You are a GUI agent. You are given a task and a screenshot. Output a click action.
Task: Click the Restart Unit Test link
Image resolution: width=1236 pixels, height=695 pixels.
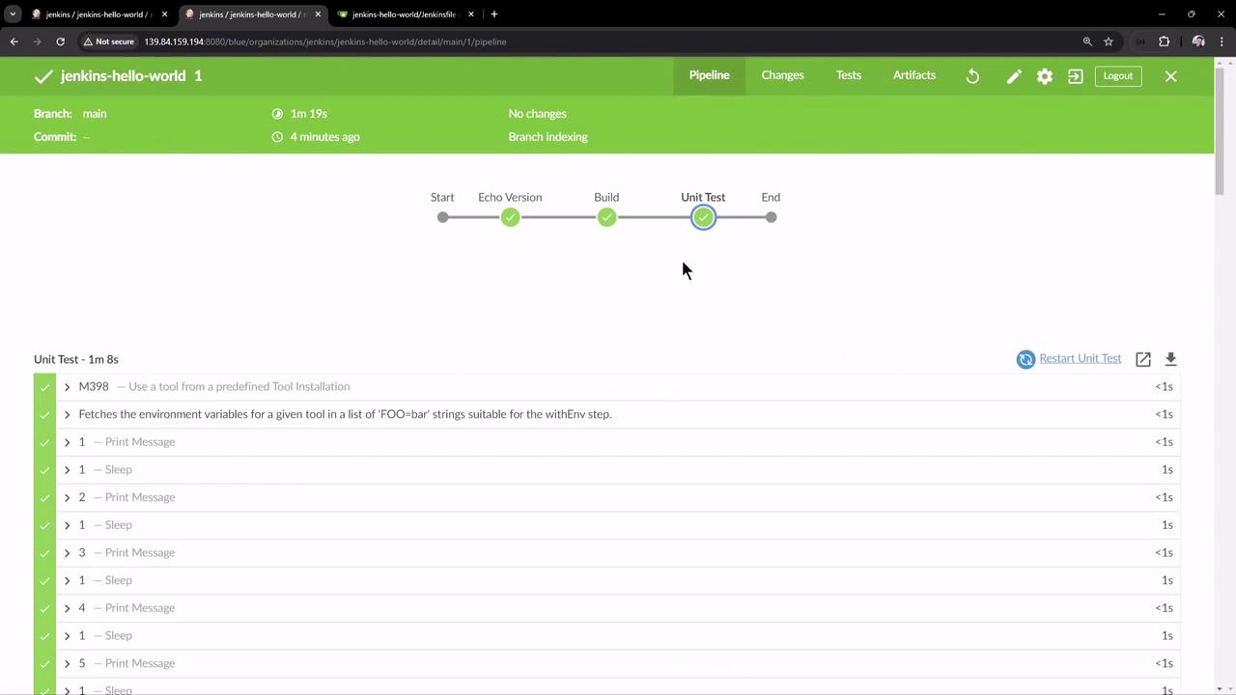(1081, 358)
